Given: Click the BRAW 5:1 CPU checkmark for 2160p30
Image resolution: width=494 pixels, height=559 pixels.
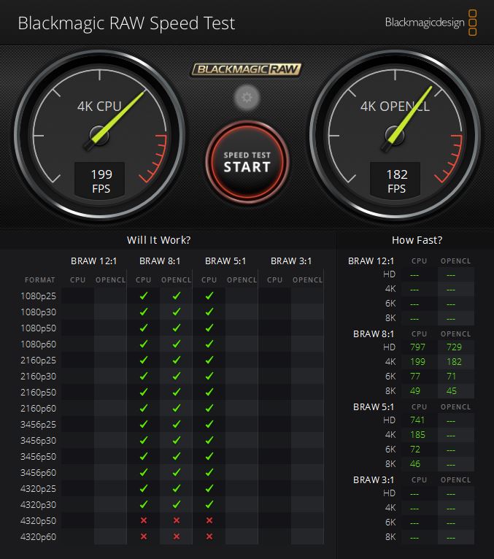Looking at the screenshot, I should pos(209,376).
